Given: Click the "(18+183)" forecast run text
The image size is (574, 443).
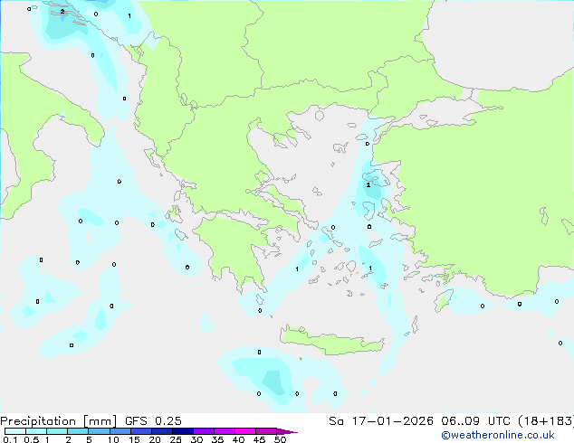Looking at the screenshot, I should coord(546,421).
